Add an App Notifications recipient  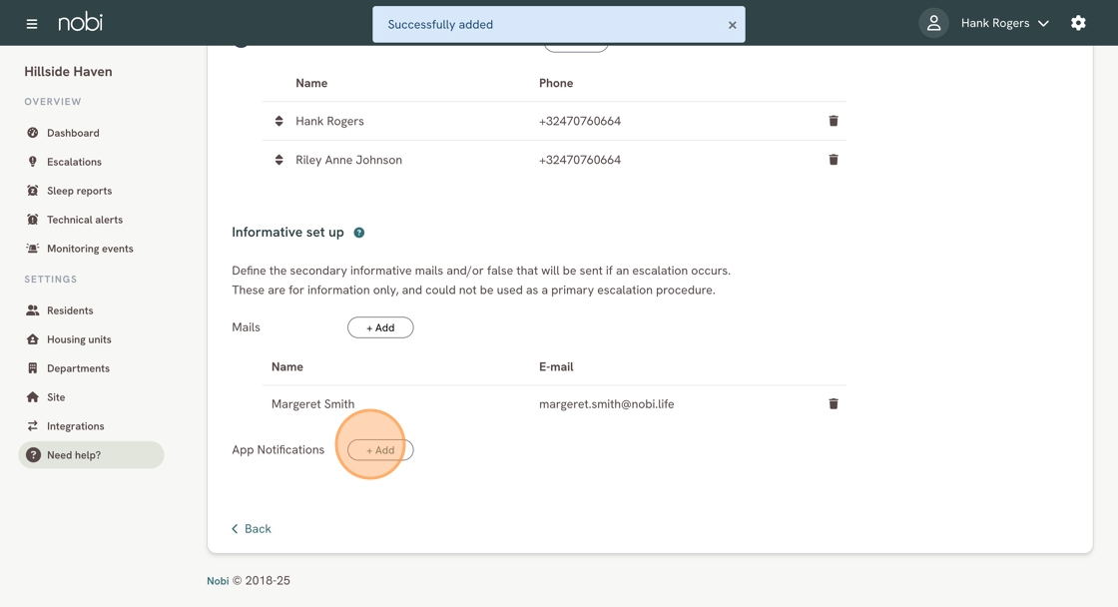[x=380, y=450]
